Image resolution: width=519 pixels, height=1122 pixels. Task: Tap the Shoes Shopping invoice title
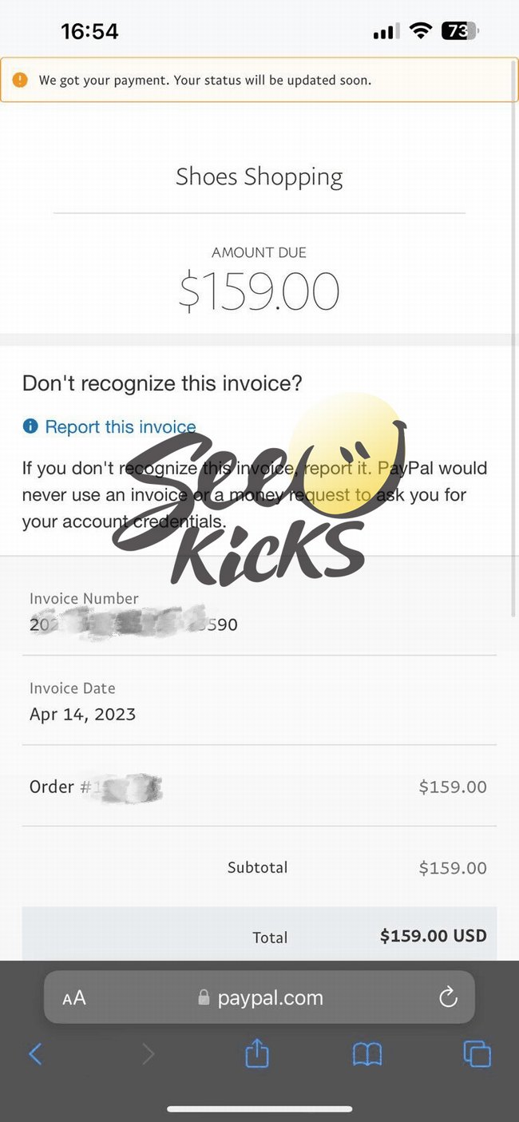259,176
